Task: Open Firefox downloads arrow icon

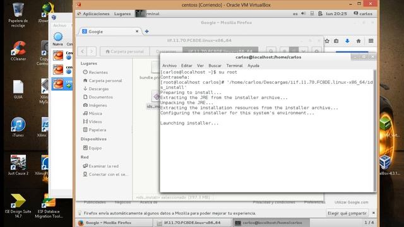Action: click(x=347, y=41)
